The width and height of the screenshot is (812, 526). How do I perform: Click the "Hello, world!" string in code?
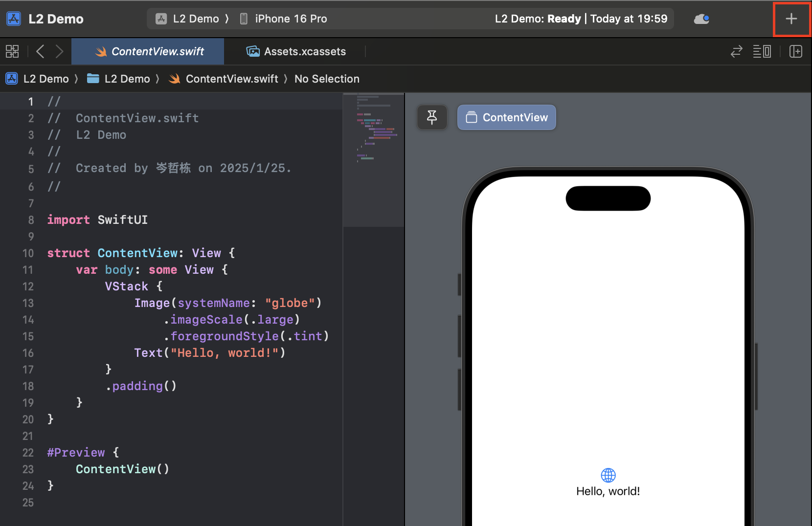pyautogui.click(x=224, y=353)
